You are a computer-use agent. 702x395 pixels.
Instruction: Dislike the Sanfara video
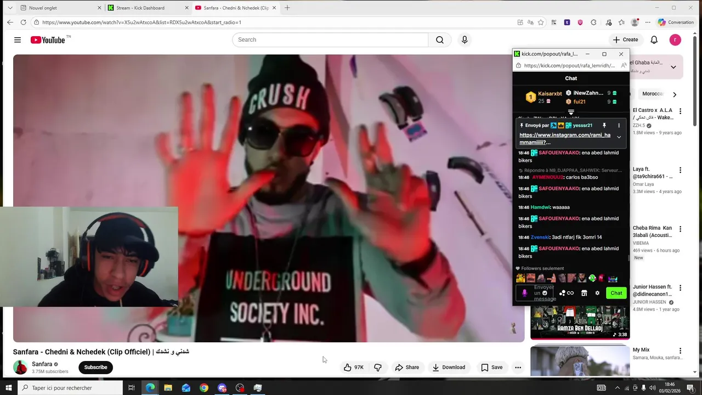378,368
